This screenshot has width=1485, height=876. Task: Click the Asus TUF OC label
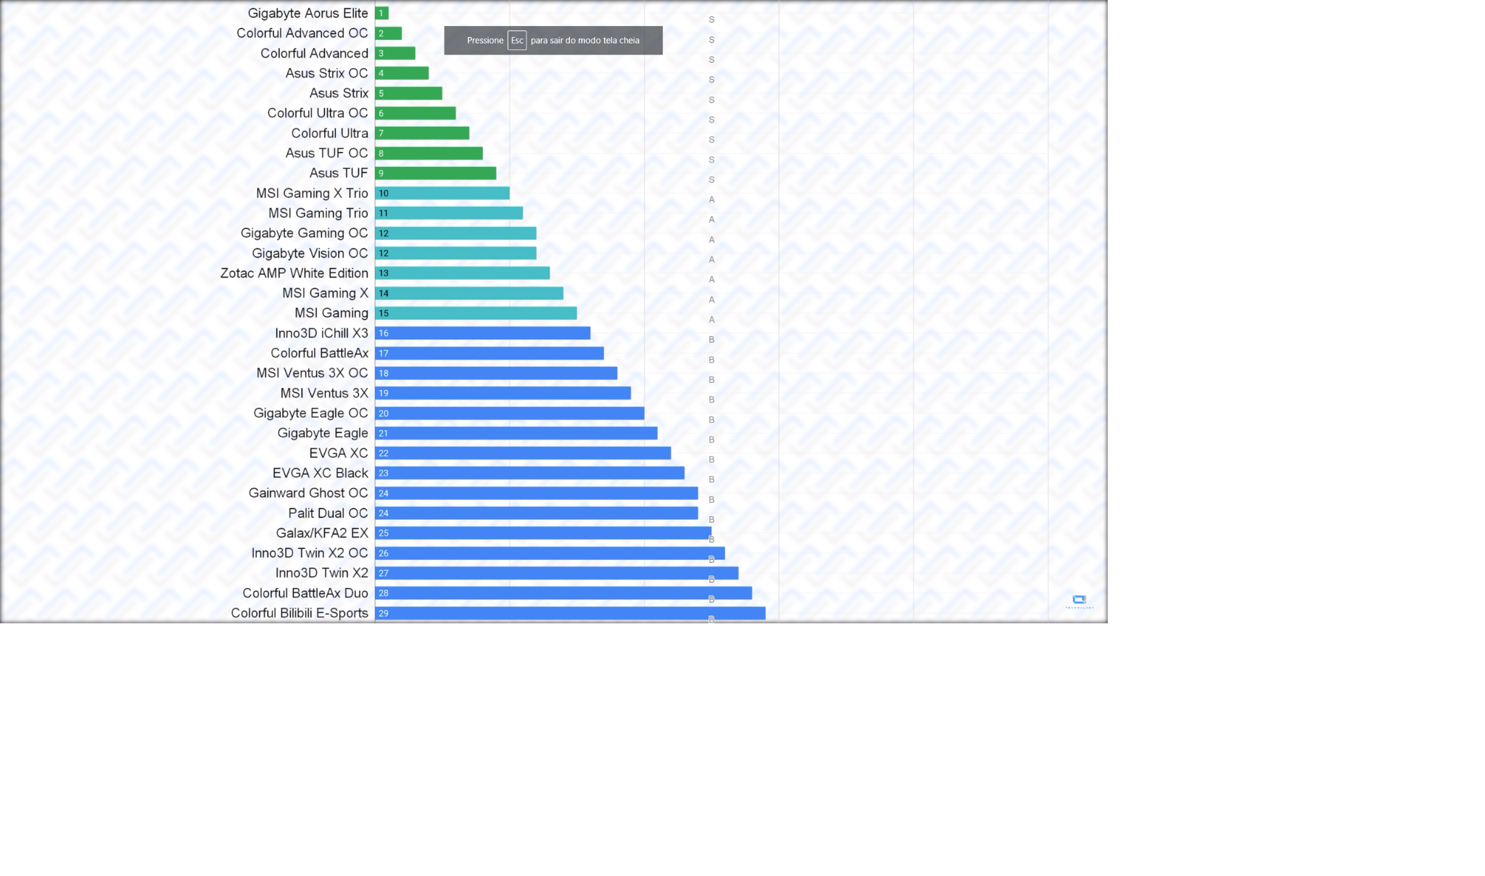[x=327, y=153]
